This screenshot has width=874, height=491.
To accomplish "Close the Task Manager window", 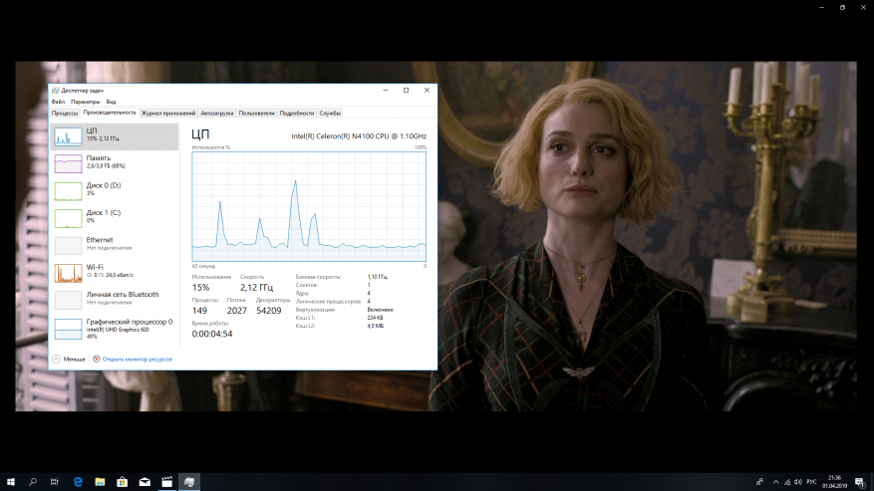I will pos(427,90).
